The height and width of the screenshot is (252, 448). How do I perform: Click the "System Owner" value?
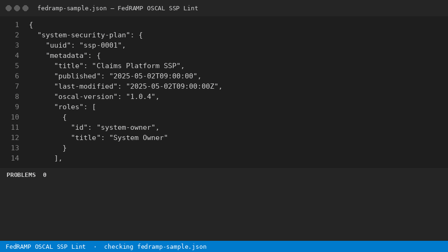point(139,138)
